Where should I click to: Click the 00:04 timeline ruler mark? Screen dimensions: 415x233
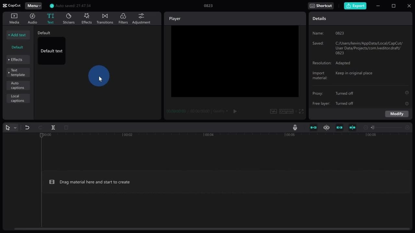point(209,135)
